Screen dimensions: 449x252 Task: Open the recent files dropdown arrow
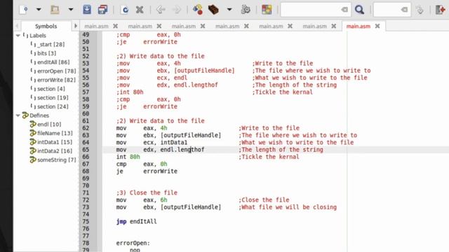point(70,10)
